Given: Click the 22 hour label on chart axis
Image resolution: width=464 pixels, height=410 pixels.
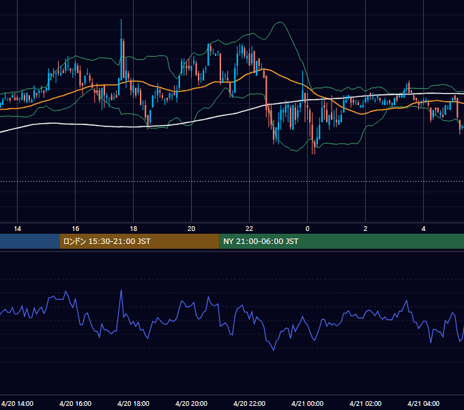Looking at the screenshot, I should 250,229.
